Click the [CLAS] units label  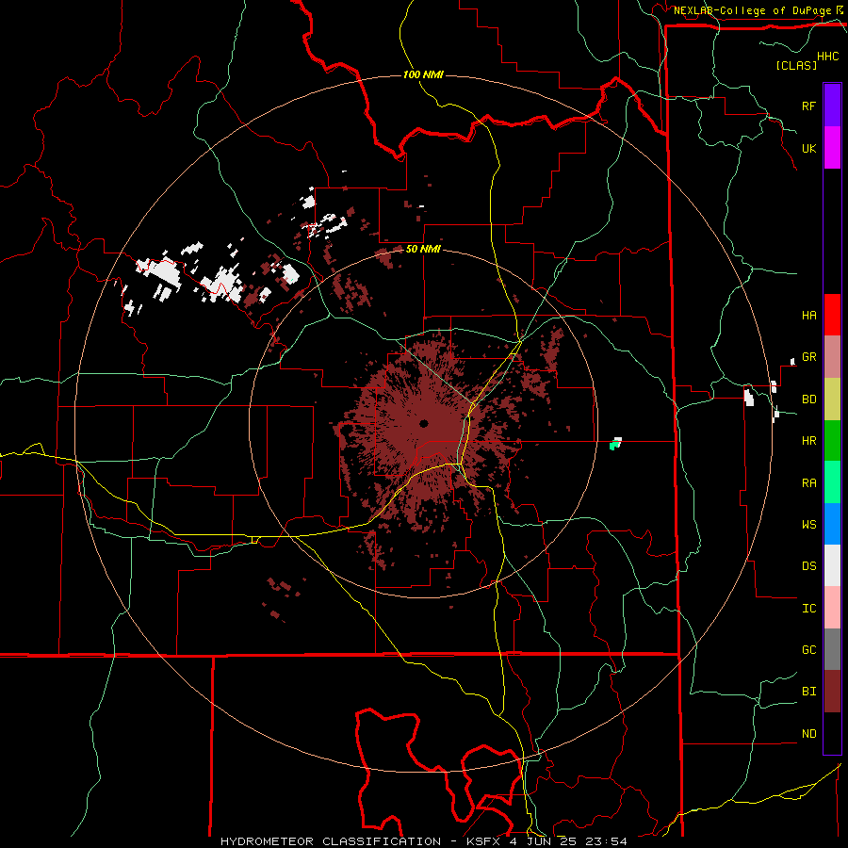796,65
